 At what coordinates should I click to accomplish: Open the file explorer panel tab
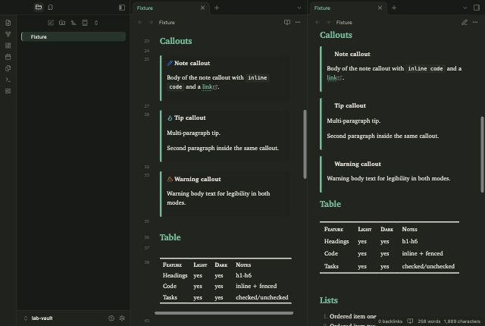tap(39, 7)
